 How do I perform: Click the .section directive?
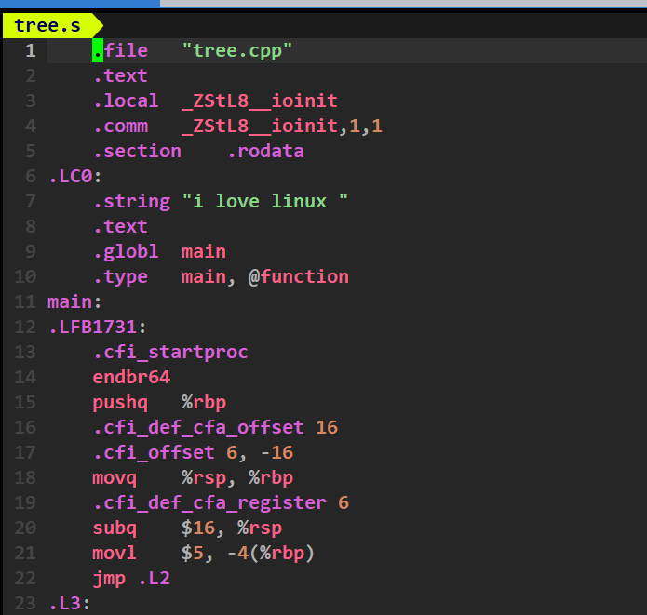coord(137,152)
